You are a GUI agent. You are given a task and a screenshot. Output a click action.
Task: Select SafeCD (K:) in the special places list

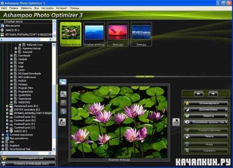12,30
